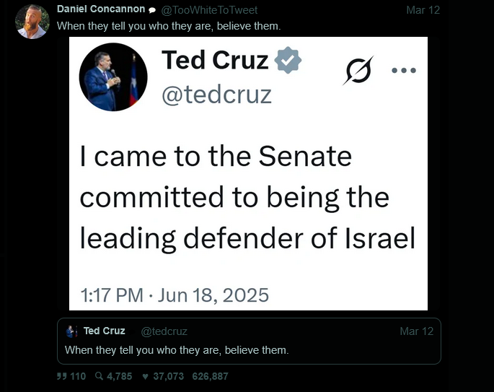
Task: Open the @TooWhiteToTweet handle link
Action: (208, 10)
